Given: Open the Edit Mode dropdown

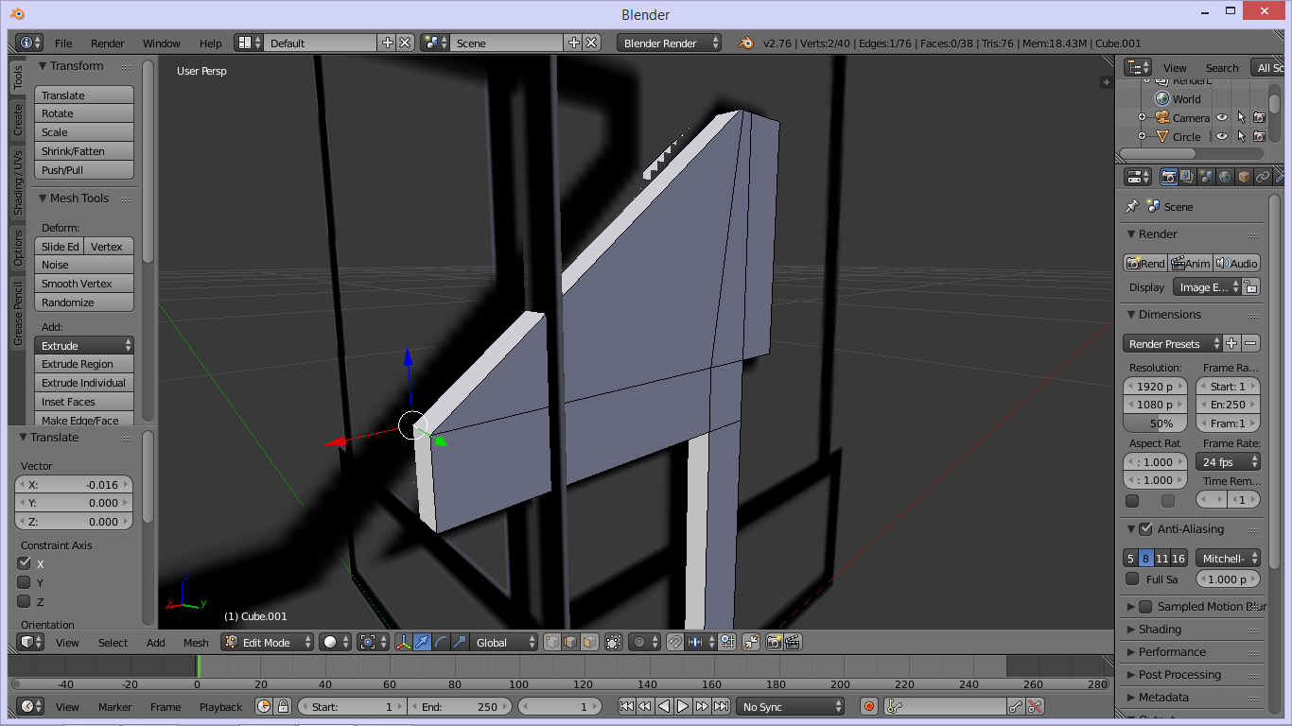Looking at the screenshot, I should point(267,642).
